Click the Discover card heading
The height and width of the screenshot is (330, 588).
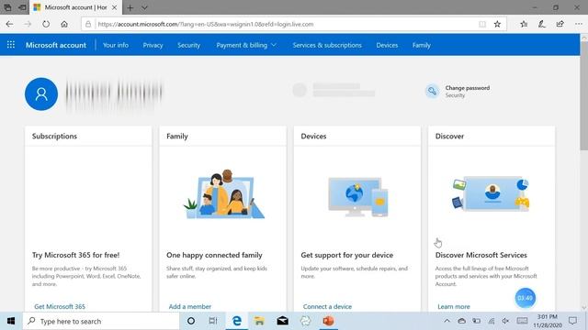(x=449, y=137)
